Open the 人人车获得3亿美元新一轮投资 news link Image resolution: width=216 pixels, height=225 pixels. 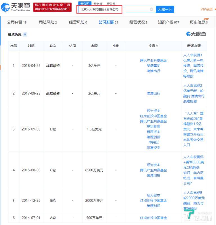(x=193, y=66)
